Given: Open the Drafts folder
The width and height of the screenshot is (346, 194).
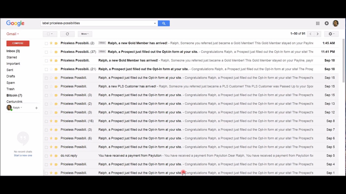Looking at the screenshot, I should click(x=11, y=76).
